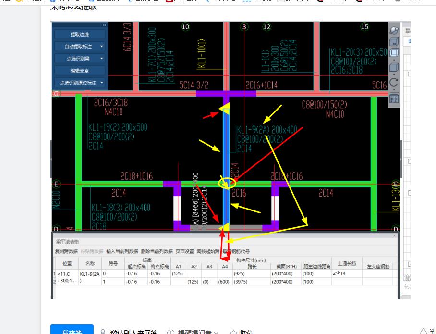Select the 名称 cell KL1-9(2A
This screenshot has height=334, width=436.
pyautogui.click(x=90, y=277)
